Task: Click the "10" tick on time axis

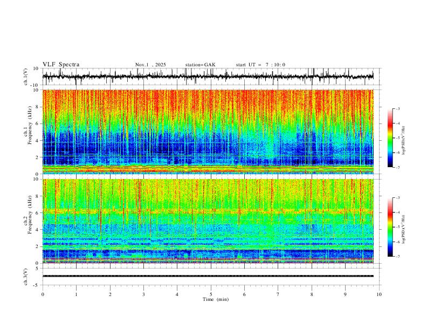Action: (x=379, y=294)
